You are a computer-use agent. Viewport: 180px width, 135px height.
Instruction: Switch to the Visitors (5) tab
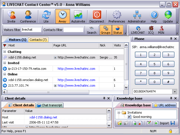pos(17,40)
